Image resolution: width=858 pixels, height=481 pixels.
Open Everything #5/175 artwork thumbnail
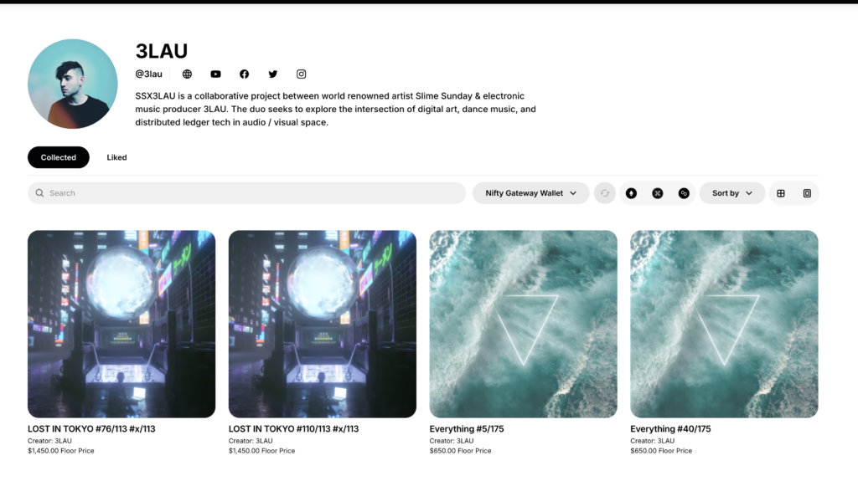pos(523,324)
